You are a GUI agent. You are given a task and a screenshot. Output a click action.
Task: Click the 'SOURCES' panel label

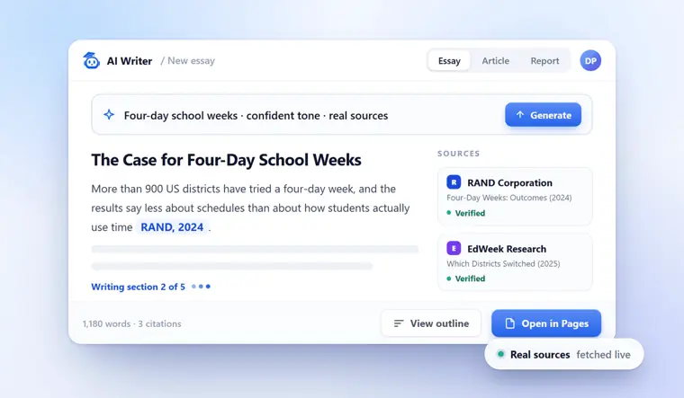458,154
